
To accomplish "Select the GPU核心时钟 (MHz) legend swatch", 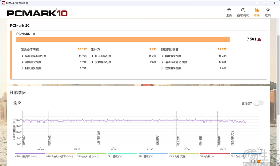I will (x=91, y=154).
